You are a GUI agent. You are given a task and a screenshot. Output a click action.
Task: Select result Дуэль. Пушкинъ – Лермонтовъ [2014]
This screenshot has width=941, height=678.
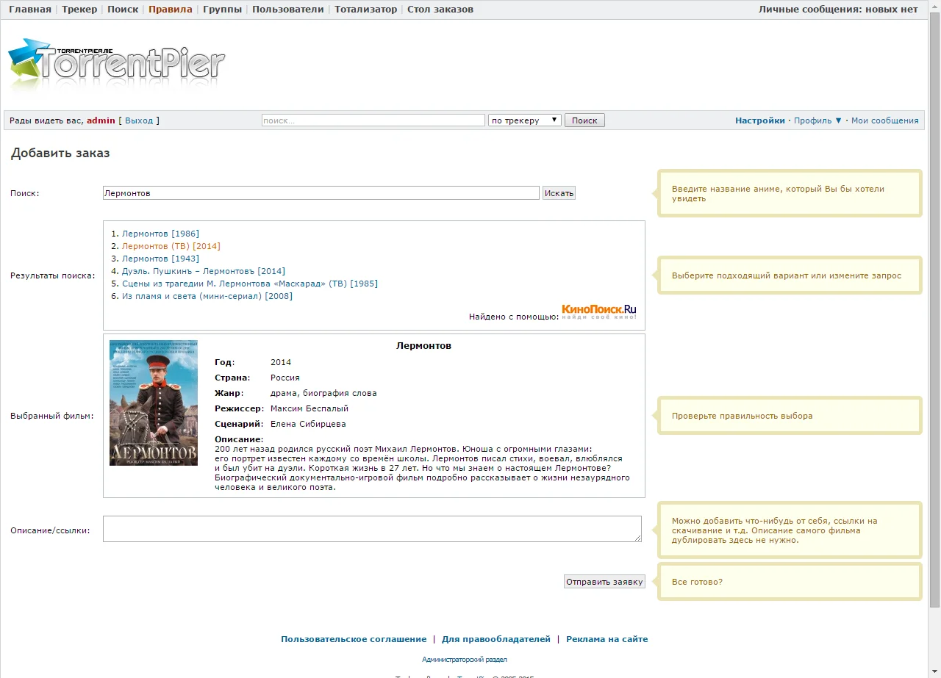coord(204,271)
